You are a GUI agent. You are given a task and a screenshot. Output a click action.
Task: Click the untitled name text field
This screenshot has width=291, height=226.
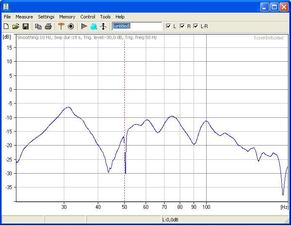tap(136, 26)
